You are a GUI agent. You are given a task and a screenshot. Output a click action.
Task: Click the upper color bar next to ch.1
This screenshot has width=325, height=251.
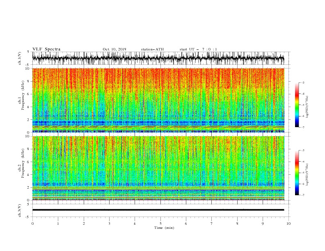coord(297,105)
